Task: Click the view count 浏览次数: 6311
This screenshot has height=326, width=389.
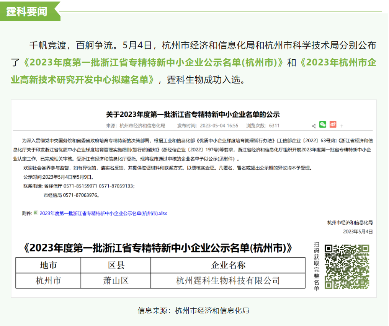Action: click(x=263, y=126)
